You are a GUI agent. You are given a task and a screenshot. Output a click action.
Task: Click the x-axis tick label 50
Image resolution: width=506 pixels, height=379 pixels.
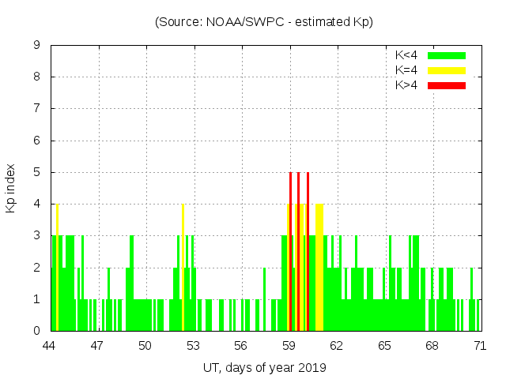[145, 346]
